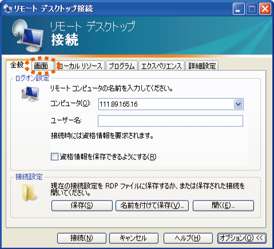Click the 接続設定 group label
The width and height of the screenshot is (274, 249).
(29, 177)
